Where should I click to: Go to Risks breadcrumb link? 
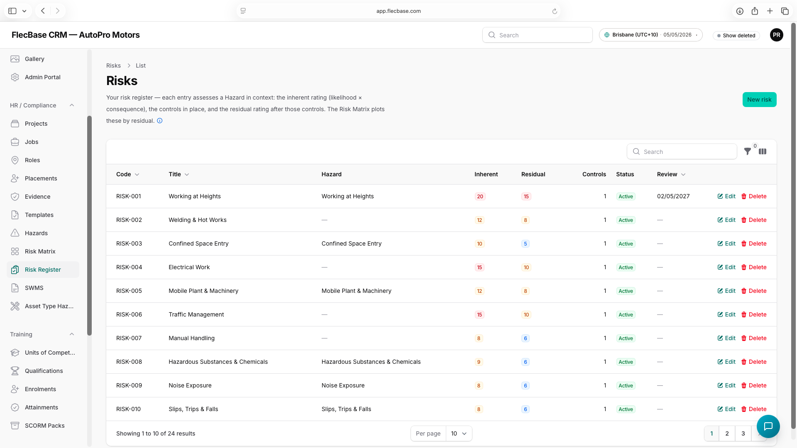(x=113, y=66)
